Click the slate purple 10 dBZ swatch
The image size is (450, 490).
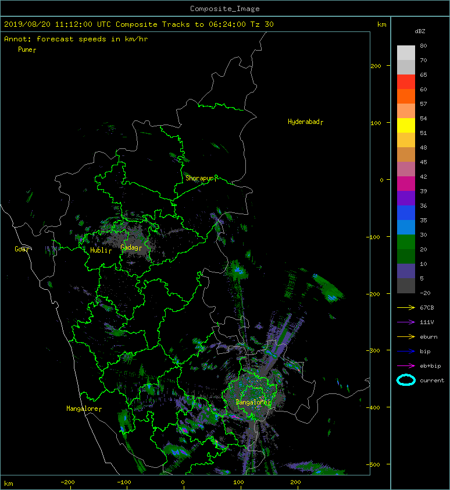406,271
